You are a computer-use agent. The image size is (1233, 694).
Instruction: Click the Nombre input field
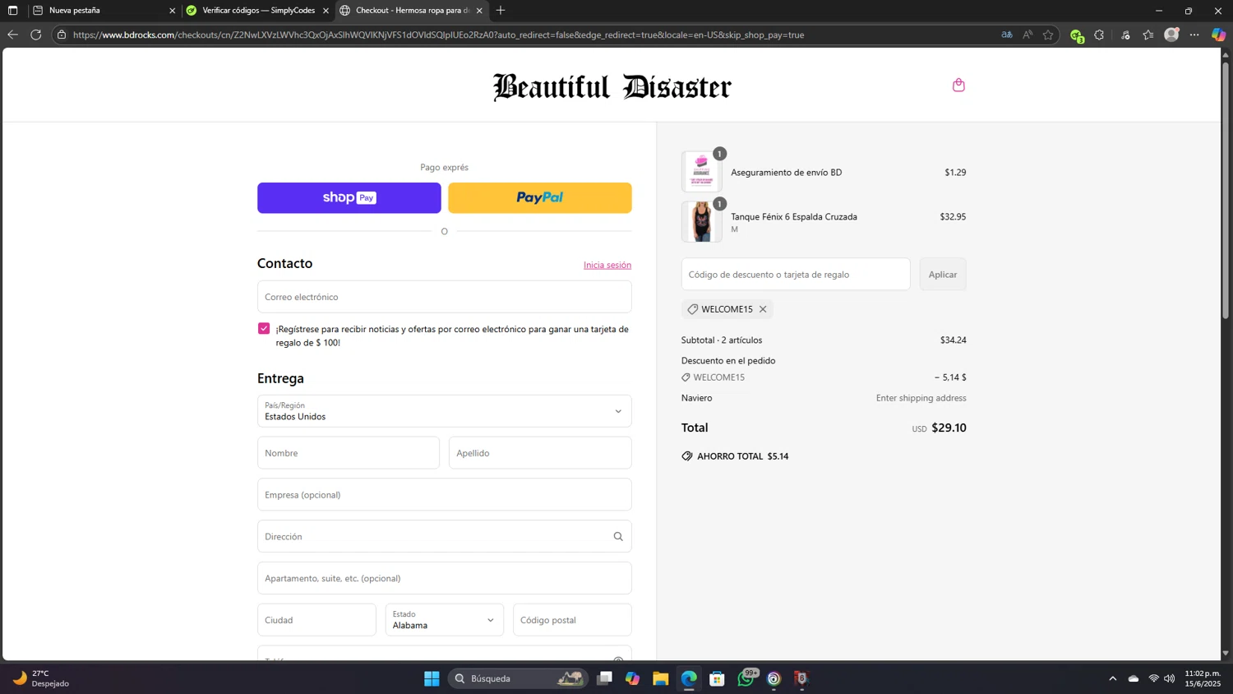coord(349,453)
